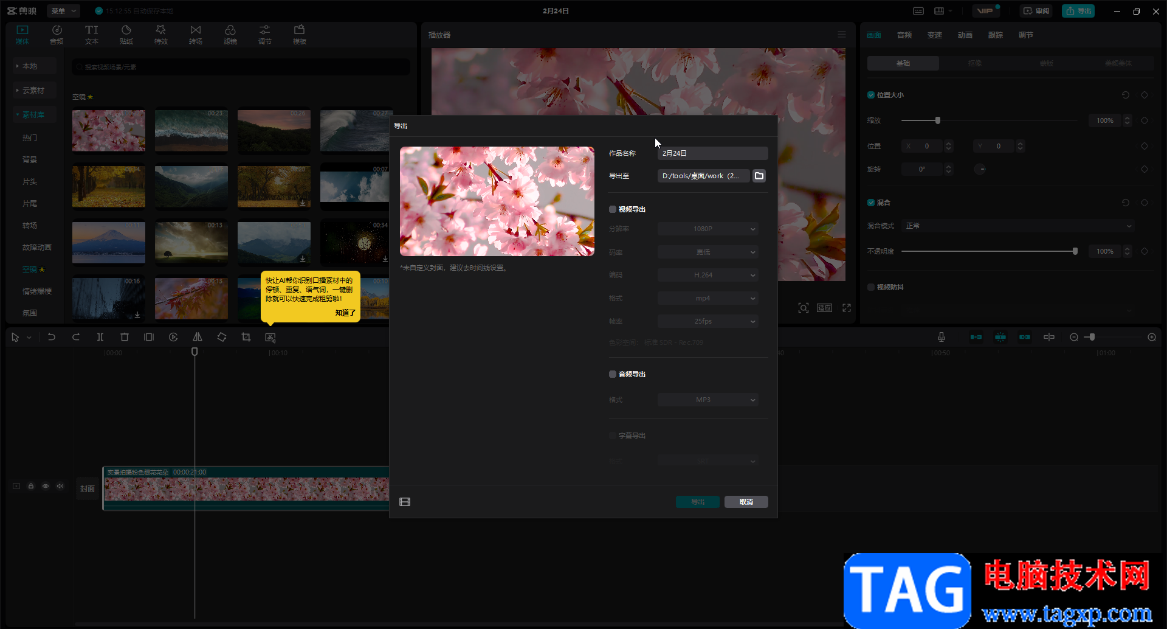
Task: Switch to the 音频 tab in properties panel
Action: [x=904, y=35]
